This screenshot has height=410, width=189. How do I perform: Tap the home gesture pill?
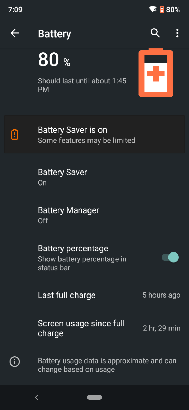click(x=95, y=397)
